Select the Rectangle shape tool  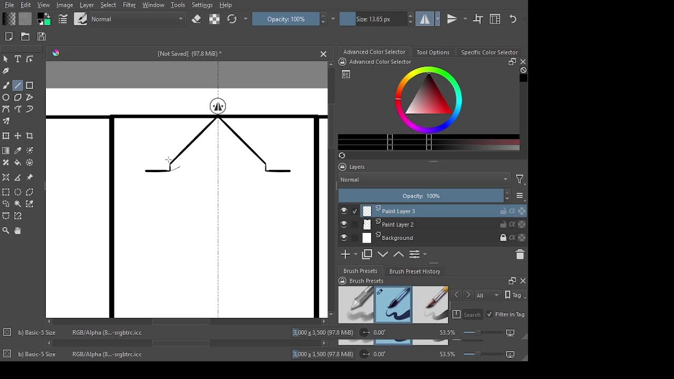point(29,85)
